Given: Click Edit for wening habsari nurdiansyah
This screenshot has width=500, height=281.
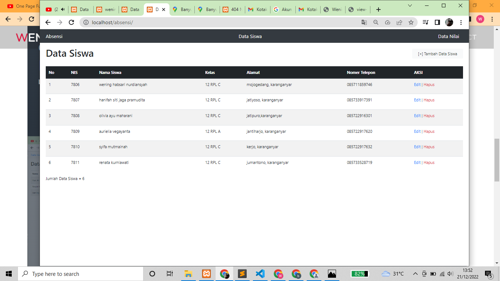Looking at the screenshot, I should coord(417,85).
